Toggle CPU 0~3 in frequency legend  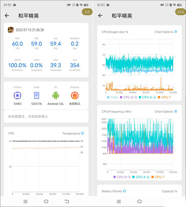(122, 177)
